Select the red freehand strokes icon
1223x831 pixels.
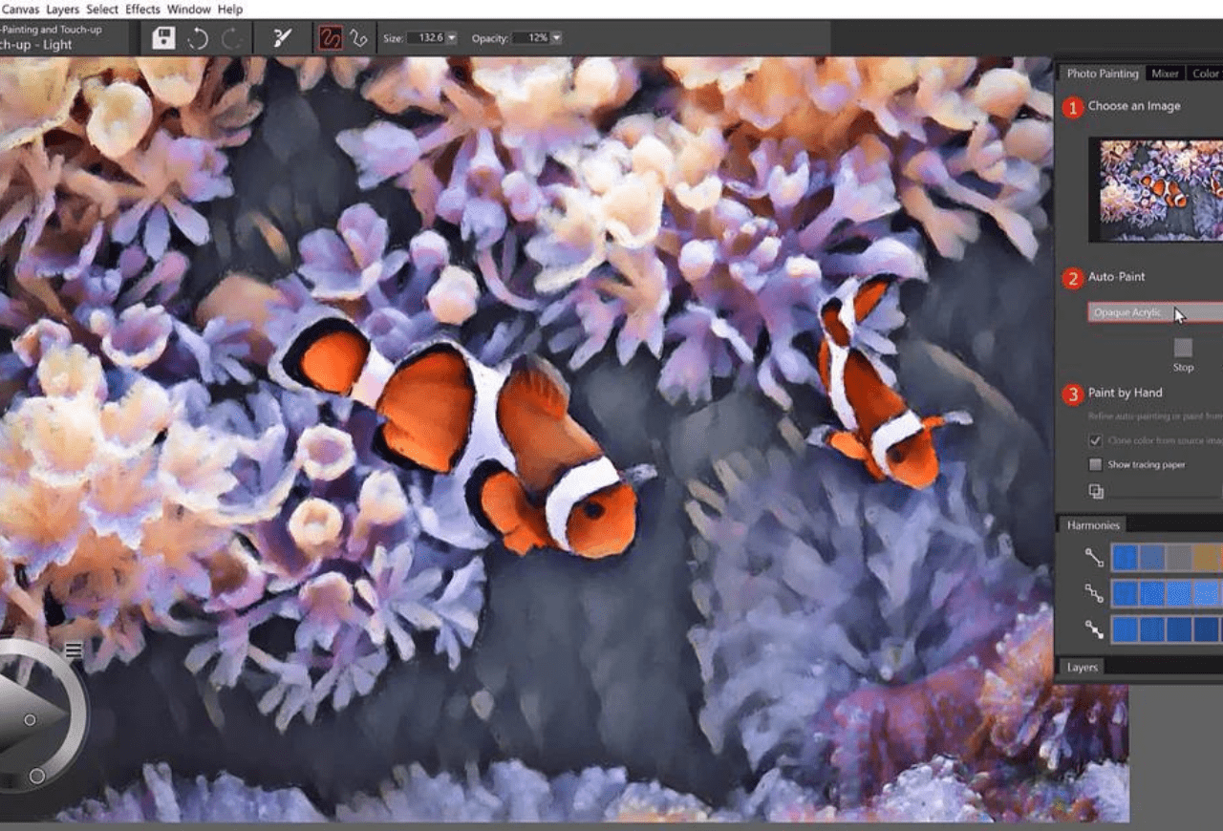(330, 38)
